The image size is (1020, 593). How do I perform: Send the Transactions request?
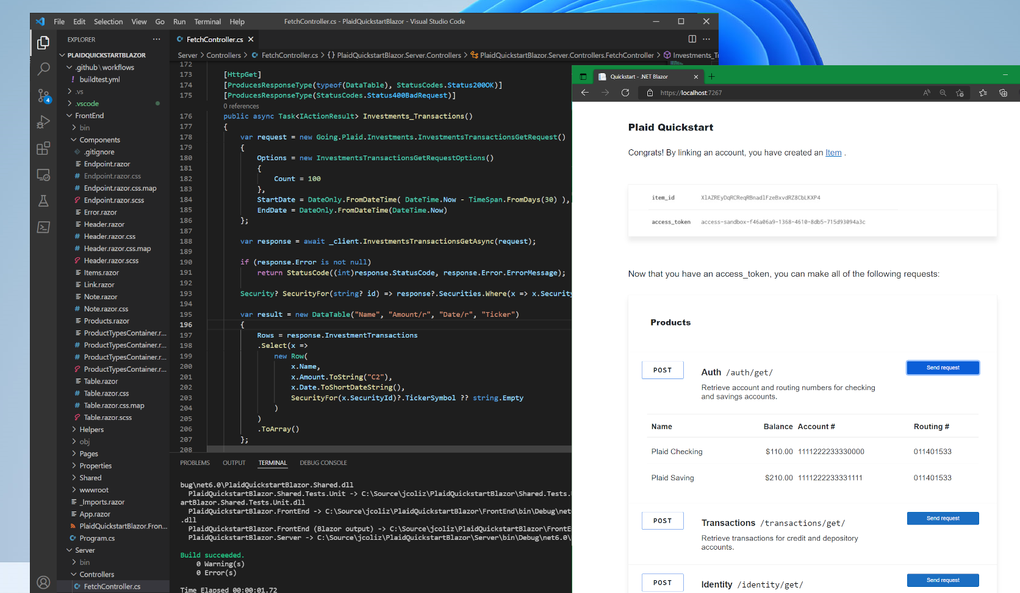(943, 518)
